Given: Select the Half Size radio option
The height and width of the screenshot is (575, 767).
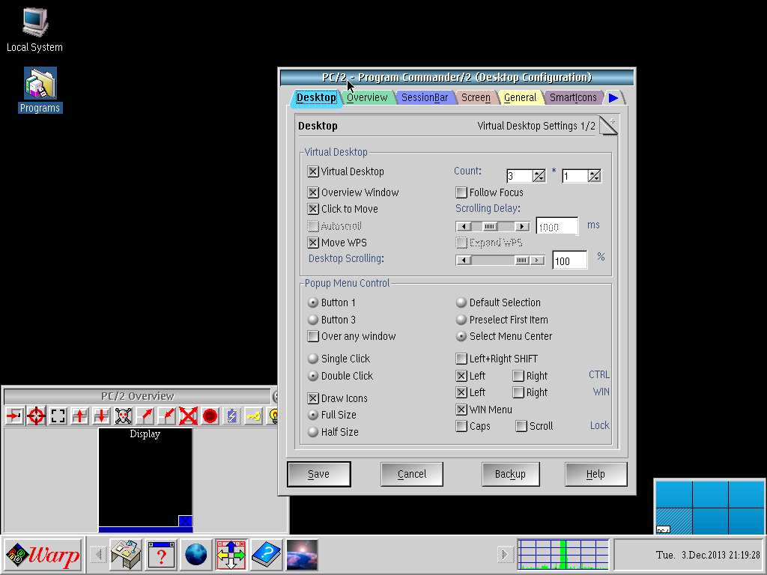Looking at the screenshot, I should pos(313,432).
